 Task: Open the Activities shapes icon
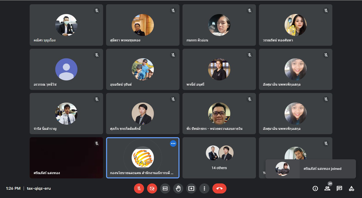tap(351, 188)
